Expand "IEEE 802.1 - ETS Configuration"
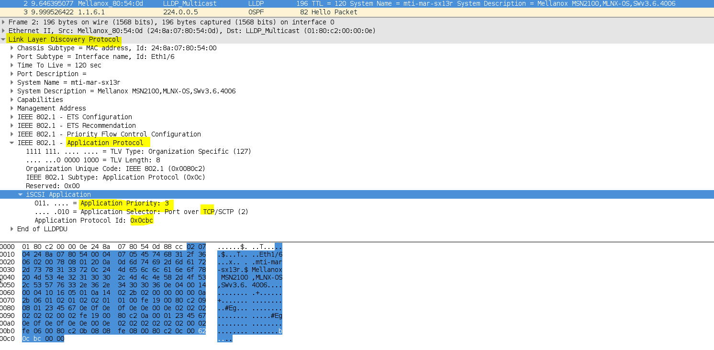 [x=11, y=117]
